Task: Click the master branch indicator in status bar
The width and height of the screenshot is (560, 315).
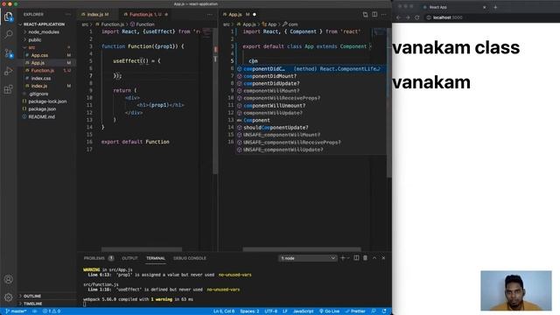Action: [16, 311]
